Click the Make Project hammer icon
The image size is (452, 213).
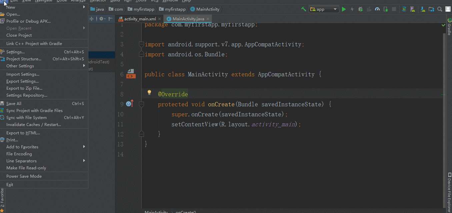click(303, 9)
